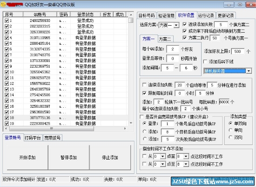Select 个目标后自动拨号换IP radio button
256x187 pixels.
pyautogui.click(x=144, y=132)
